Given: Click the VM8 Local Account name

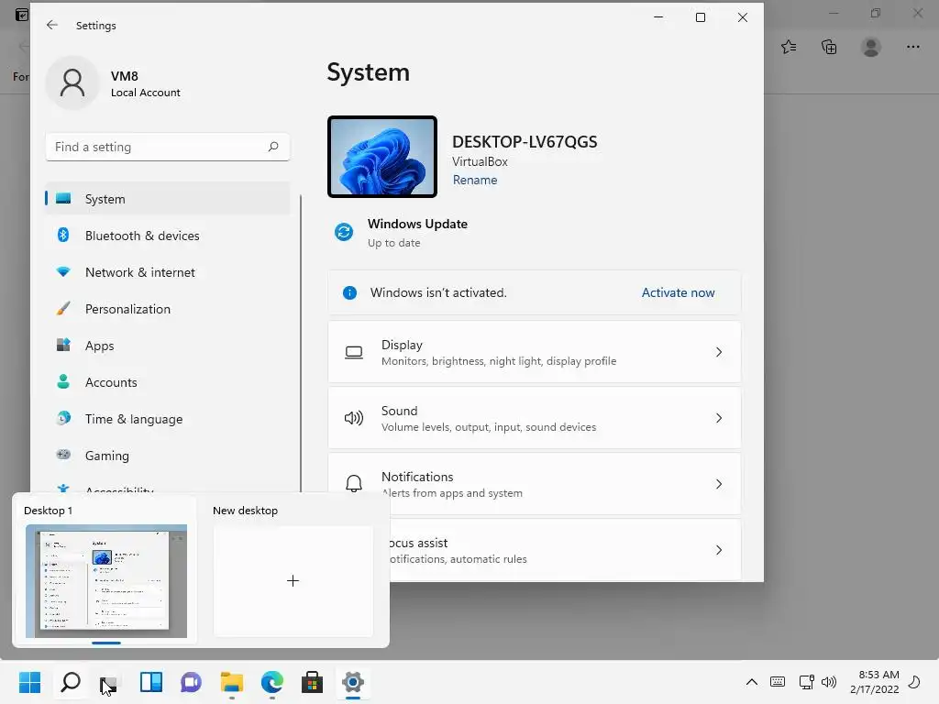Looking at the screenshot, I should click(x=145, y=83).
